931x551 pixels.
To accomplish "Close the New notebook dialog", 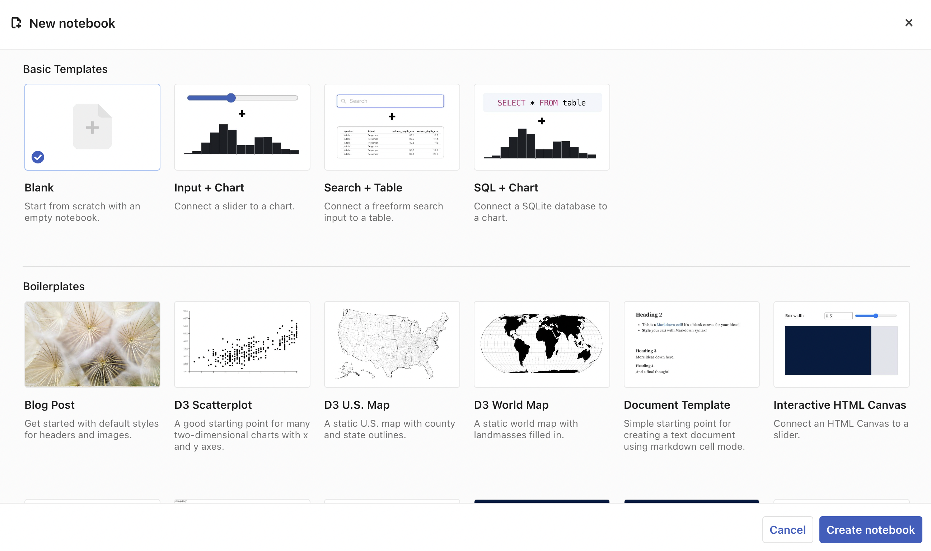I will (x=908, y=23).
